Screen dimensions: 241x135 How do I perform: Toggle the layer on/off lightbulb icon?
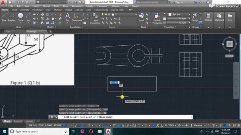tap(103, 14)
